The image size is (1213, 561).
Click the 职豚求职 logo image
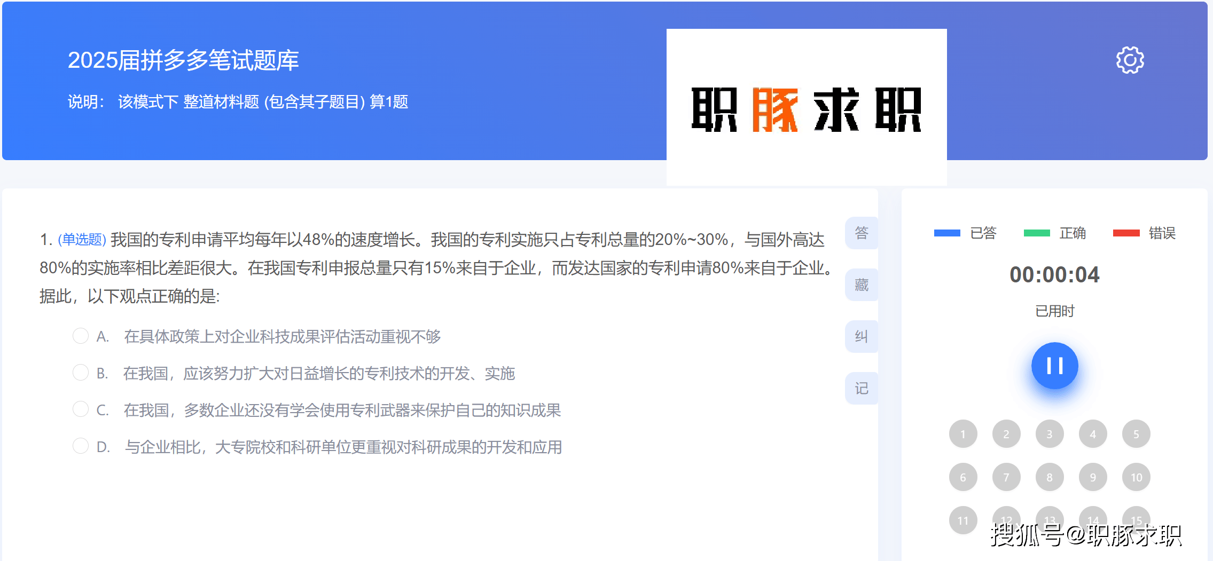click(807, 107)
